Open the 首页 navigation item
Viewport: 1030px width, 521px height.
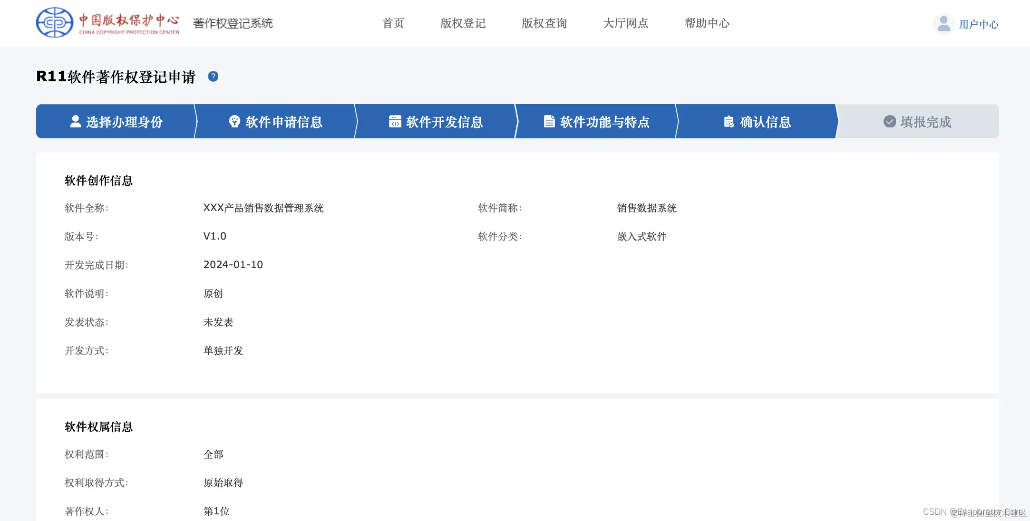393,23
